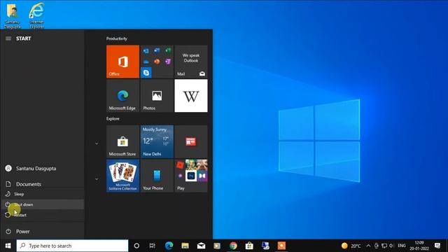Screen dimensions: 448x252
Task: Open Your Phone tile
Action: coord(157,176)
